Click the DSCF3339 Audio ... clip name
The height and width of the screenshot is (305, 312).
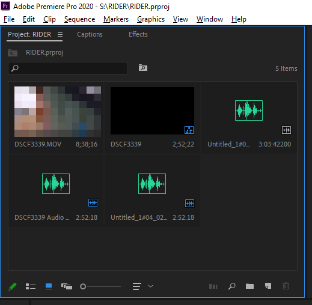(x=42, y=217)
